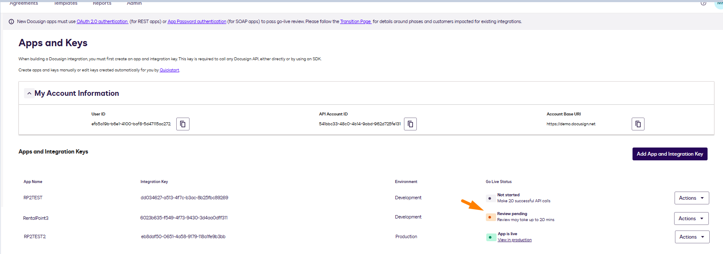Screen dimensions: 723x254
Task: Click 'Make 20 successful API calls' text
Action: click(524, 201)
